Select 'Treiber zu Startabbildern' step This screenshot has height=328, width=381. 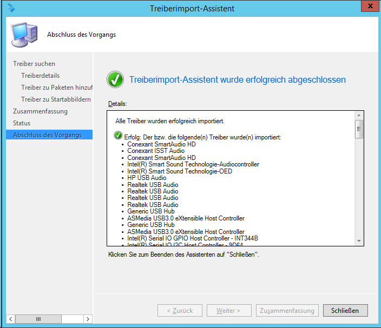pos(56,99)
